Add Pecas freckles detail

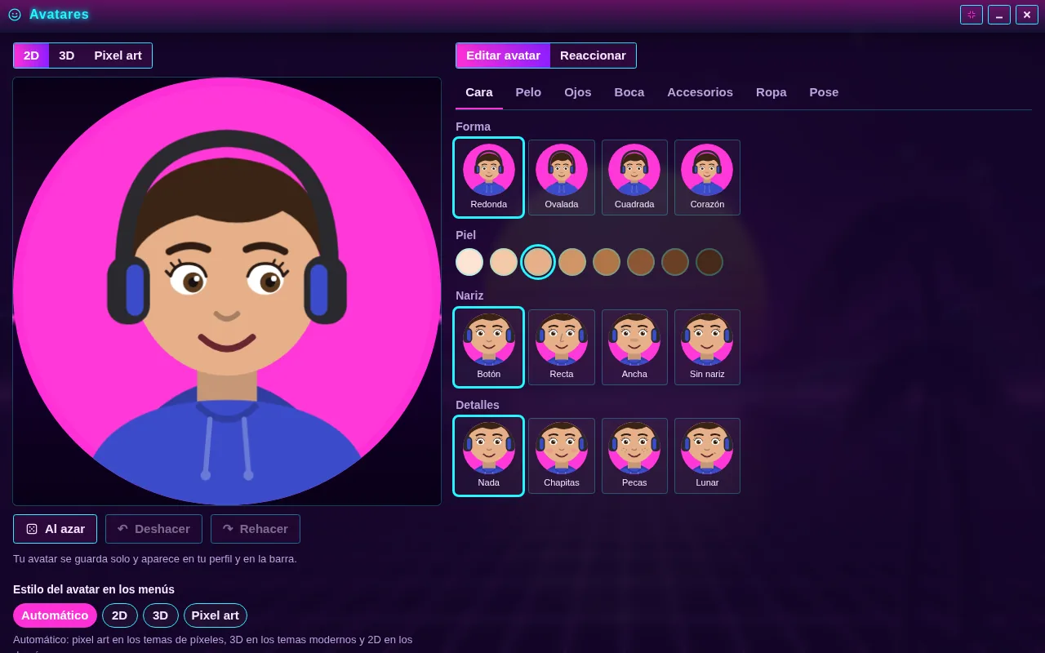pyautogui.click(x=634, y=455)
